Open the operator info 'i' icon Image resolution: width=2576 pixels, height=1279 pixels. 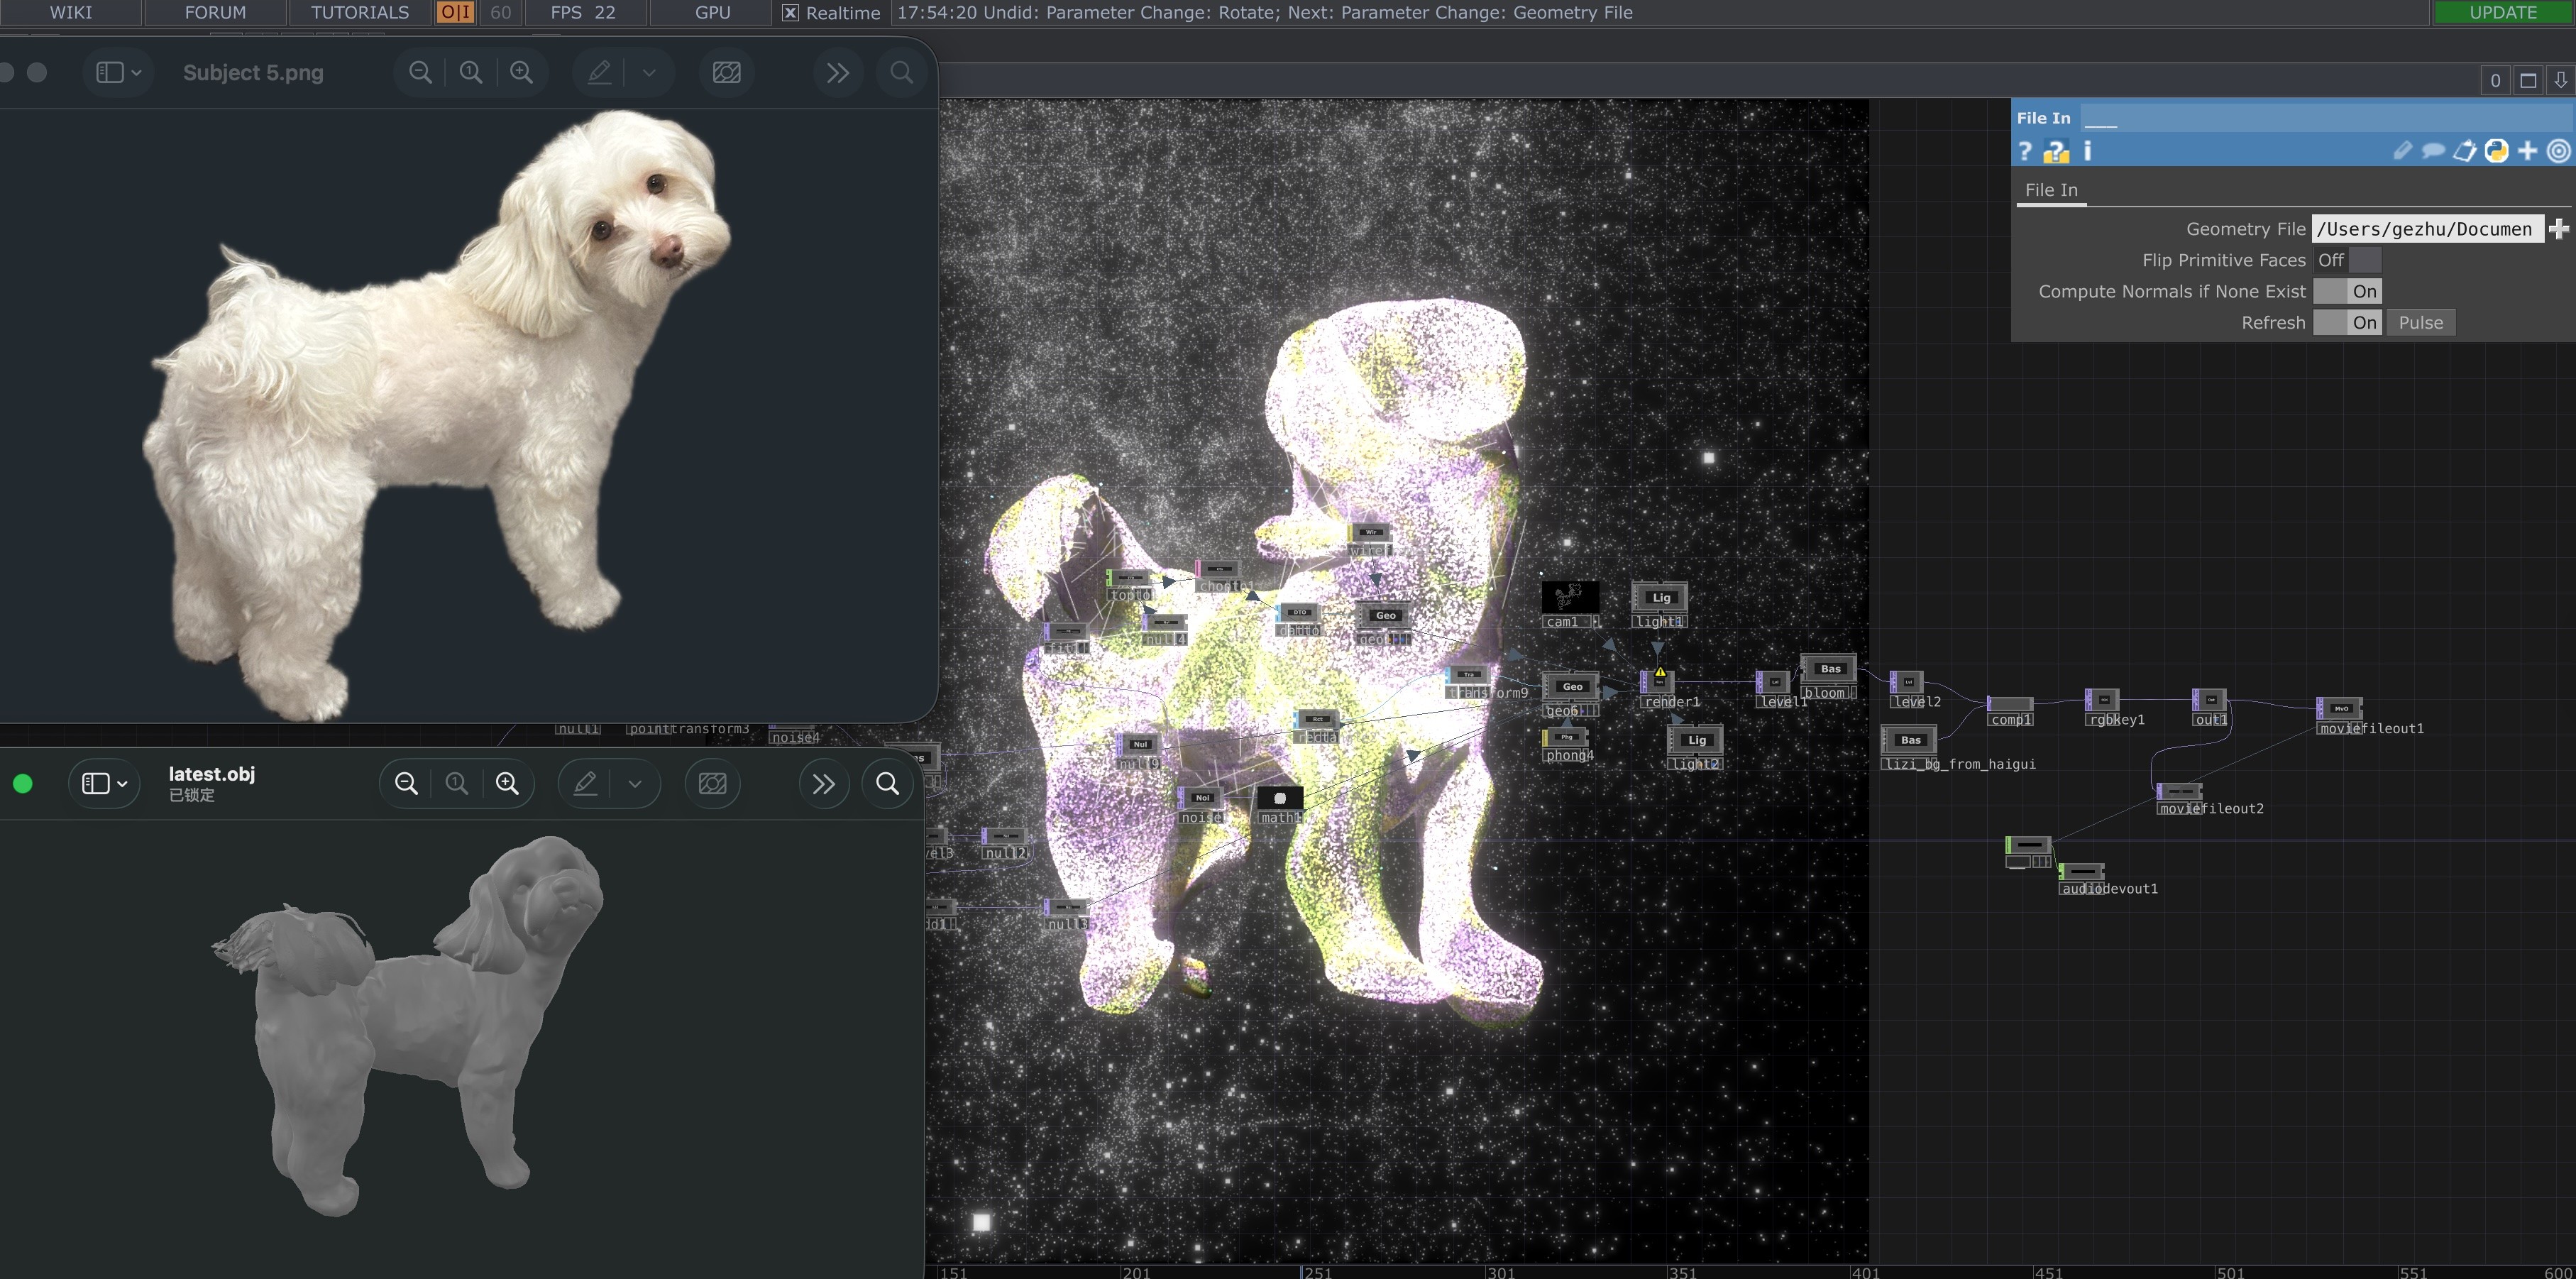coord(2087,151)
